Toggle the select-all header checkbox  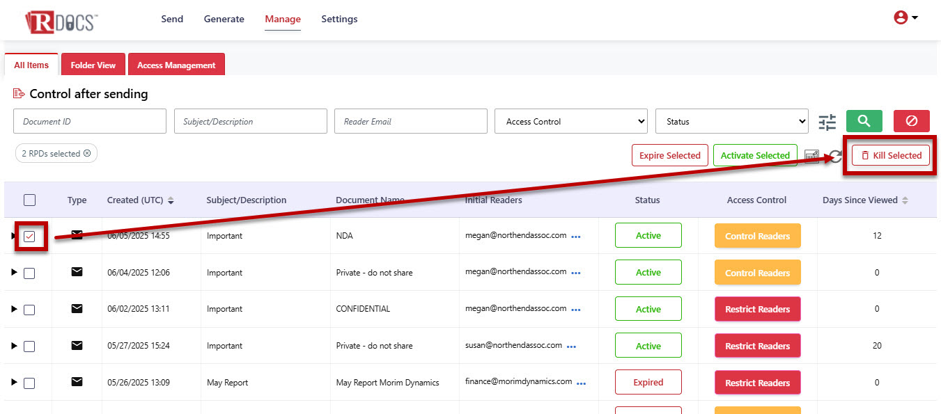29,200
